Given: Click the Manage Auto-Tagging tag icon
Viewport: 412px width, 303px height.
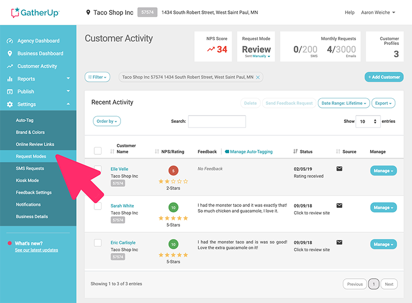Looking at the screenshot, I should (227, 152).
